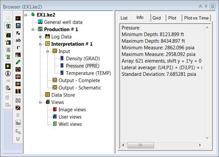Collapse the Views node
Image resolution: width=219 pixels, height=157 pixels.
pos(40,102)
